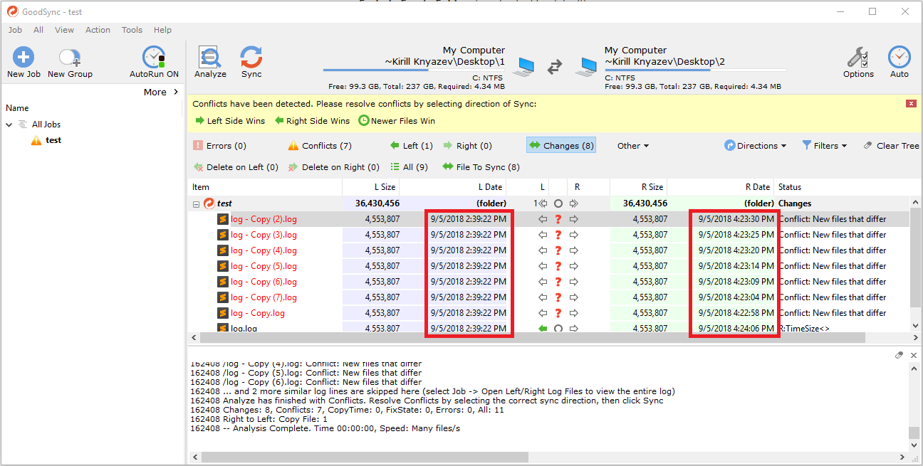Open the Action menu

click(98, 30)
